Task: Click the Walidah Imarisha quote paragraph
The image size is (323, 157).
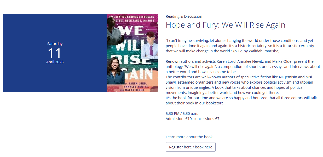Action: tap(240, 46)
